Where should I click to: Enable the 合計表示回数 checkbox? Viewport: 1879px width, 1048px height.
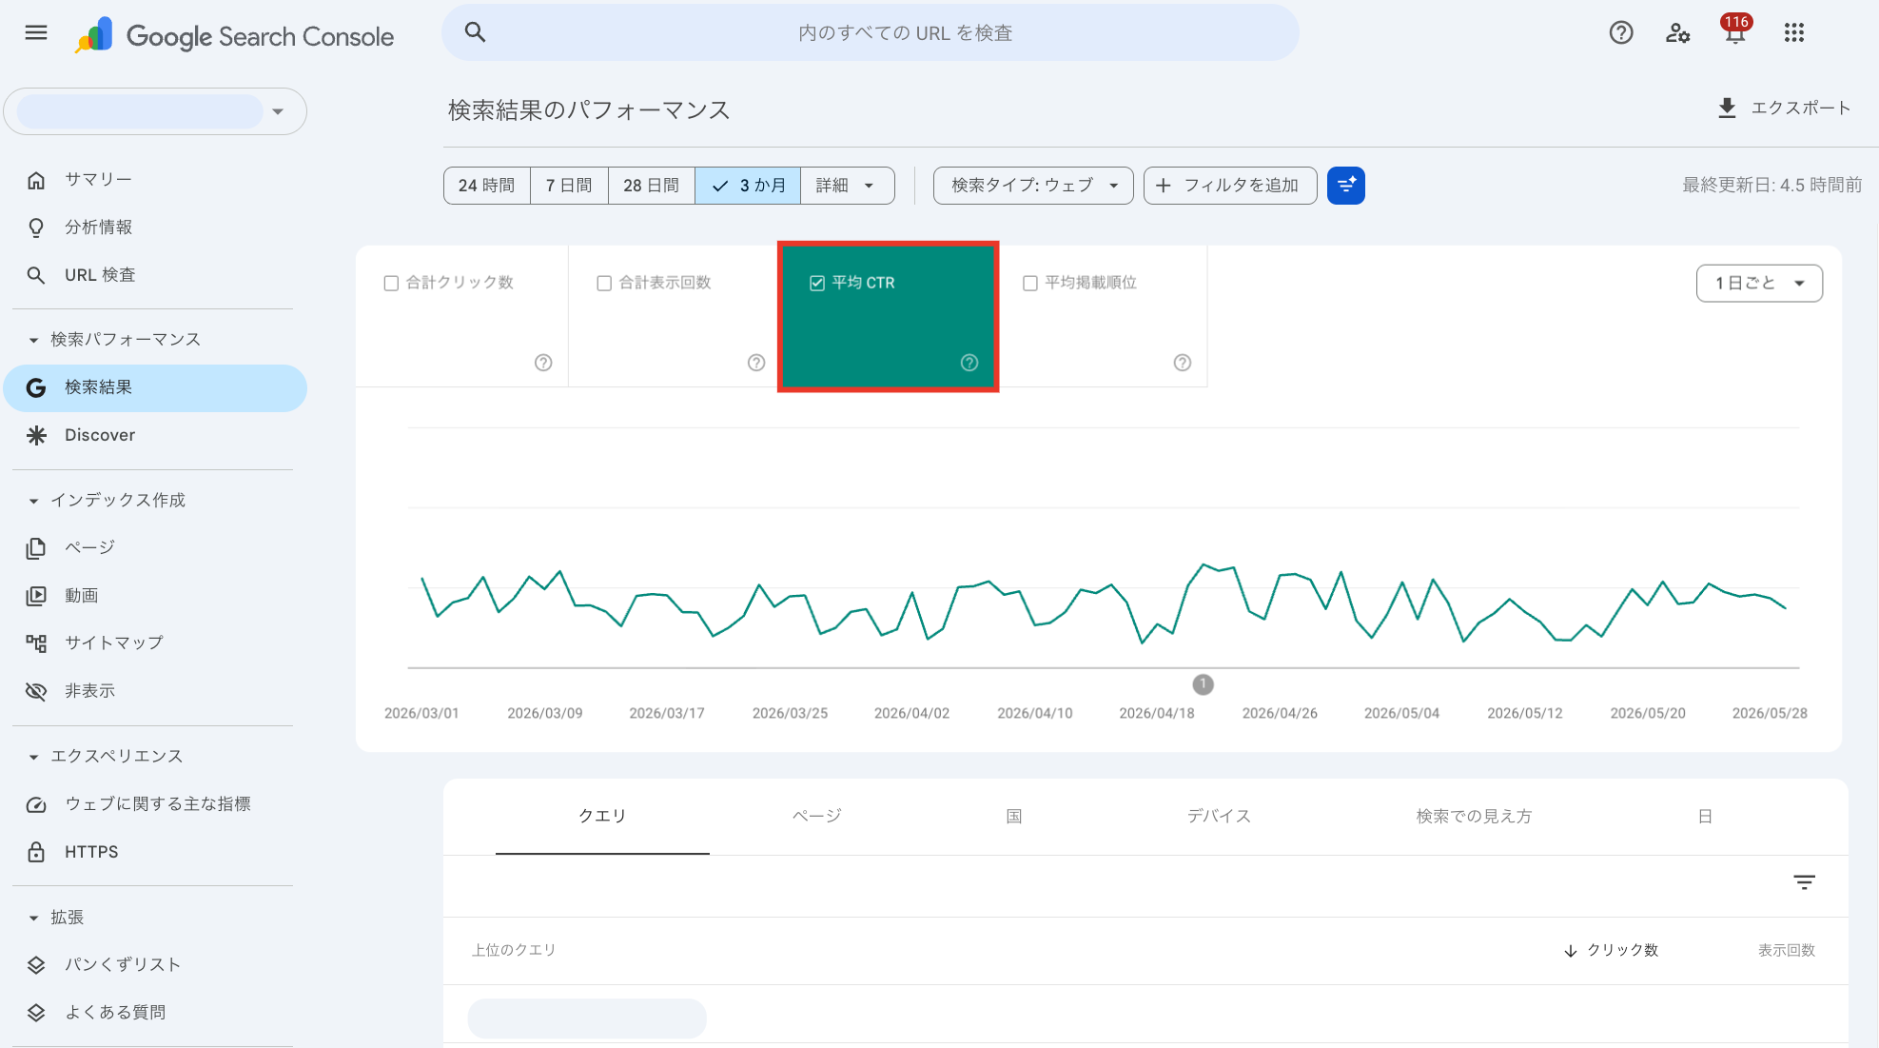[604, 283]
